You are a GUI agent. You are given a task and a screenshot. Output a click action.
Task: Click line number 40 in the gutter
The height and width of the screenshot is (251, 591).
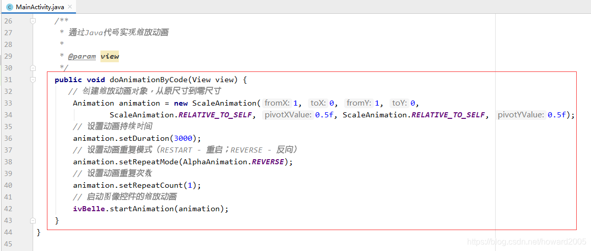click(8, 185)
